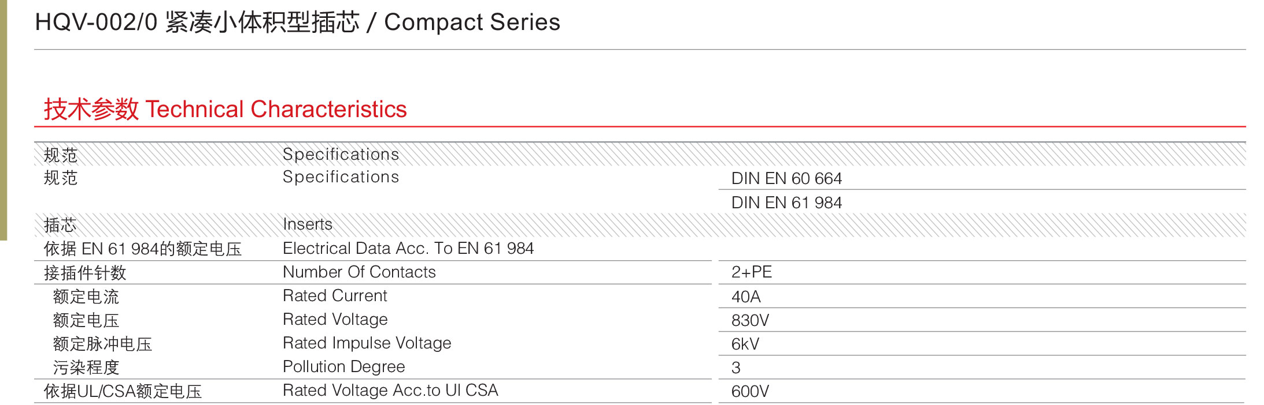
Task: Click the 6kV impulse voltage value
Action: [x=745, y=344]
